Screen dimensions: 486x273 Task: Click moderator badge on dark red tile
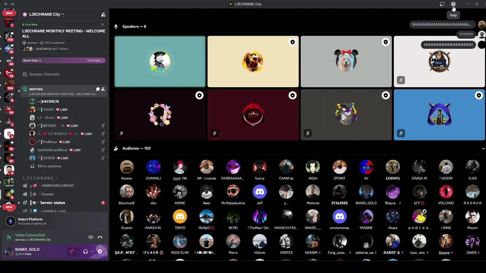tap(292, 95)
